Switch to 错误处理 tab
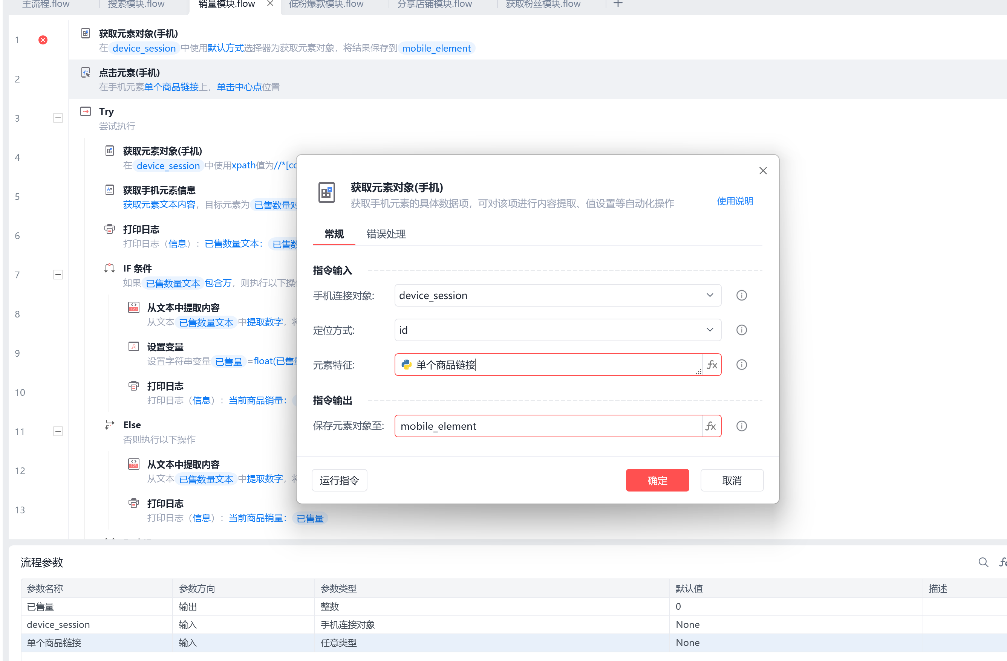1007x661 pixels. coord(386,234)
